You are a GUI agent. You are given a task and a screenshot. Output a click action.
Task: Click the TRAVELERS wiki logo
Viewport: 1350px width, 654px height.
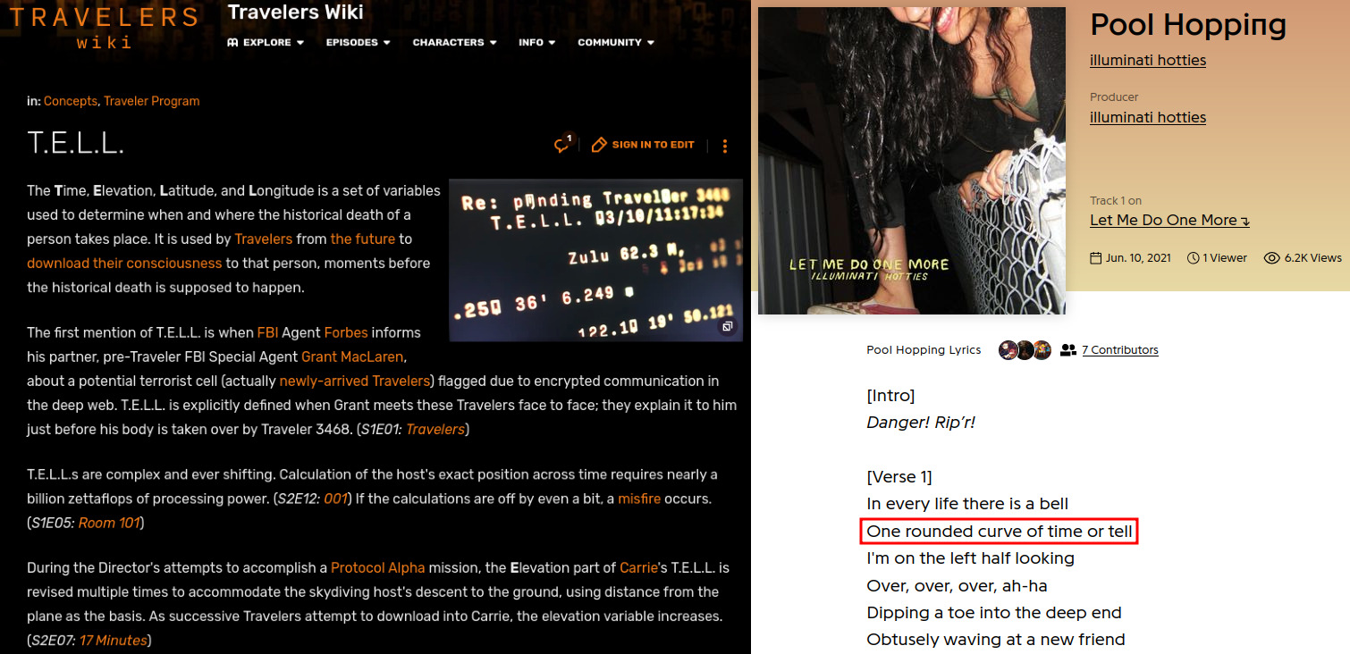[x=104, y=28]
